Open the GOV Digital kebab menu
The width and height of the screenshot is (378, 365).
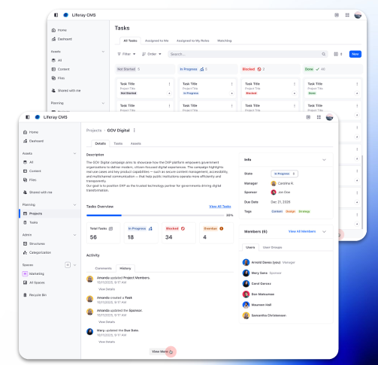point(135,130)
